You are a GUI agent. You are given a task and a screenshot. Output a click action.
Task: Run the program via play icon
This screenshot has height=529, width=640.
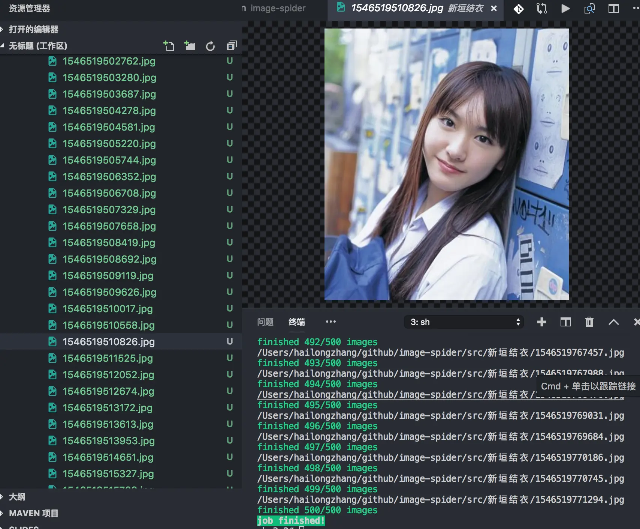click(565, 9)
